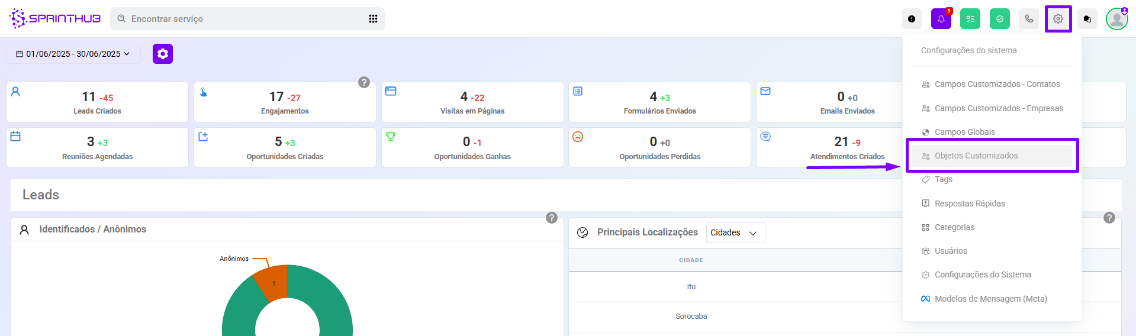The image size is (1136, 336).
Task: Click the notifications bell icon
Action: (x=941, y=19)
